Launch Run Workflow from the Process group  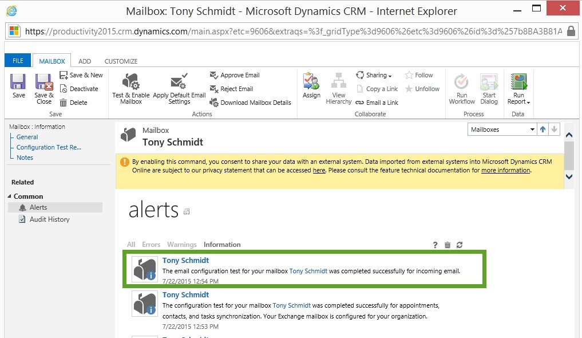click(x=462, y=86)
